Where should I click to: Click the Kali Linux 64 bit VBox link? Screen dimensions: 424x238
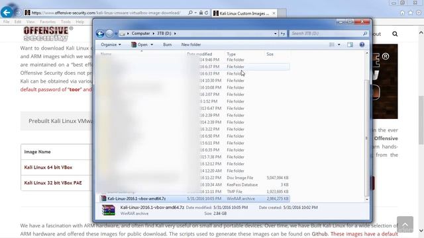[x=48, y=167]
